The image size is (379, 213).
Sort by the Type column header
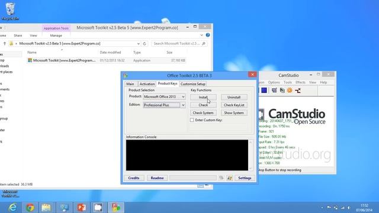click(137, 53)
